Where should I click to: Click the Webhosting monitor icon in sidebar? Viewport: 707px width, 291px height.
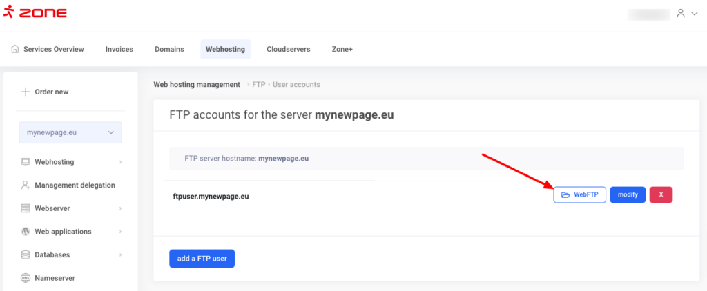click(x=26, y=162)
